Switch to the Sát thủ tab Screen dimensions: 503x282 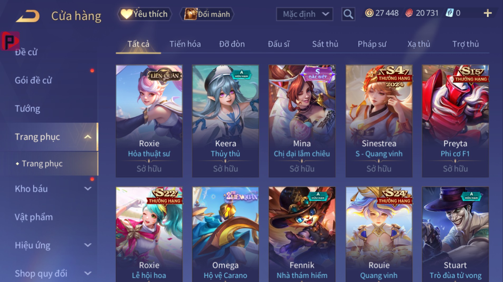325,44
